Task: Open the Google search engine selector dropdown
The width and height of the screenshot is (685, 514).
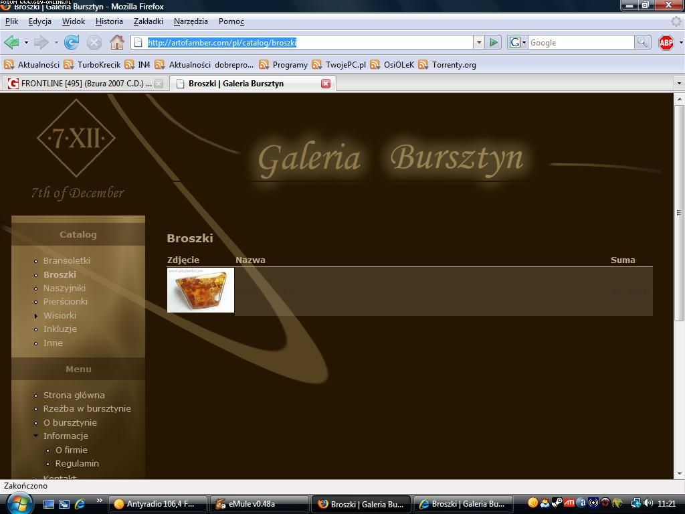Action: point(517,42)
